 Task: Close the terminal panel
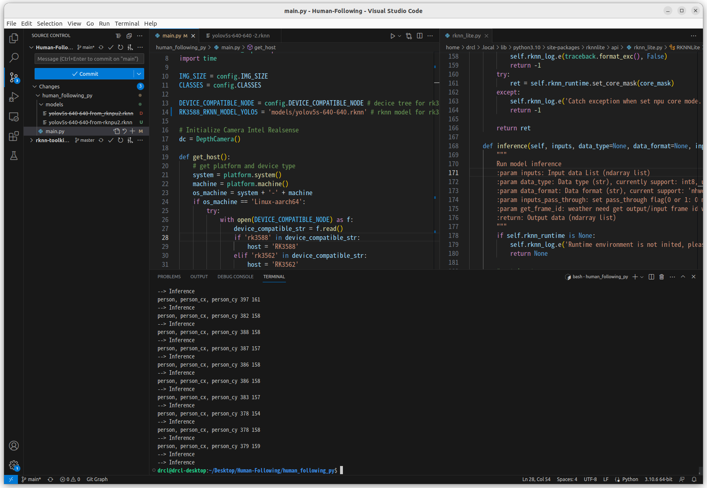pos(694,277)
